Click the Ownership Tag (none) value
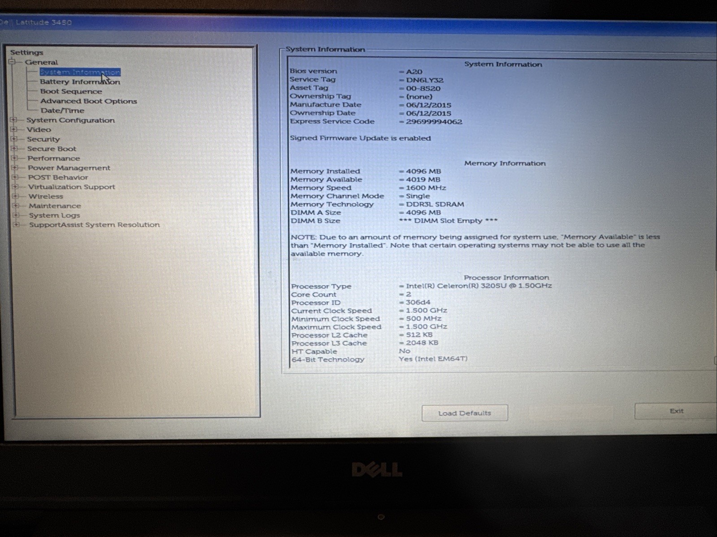 419,97
